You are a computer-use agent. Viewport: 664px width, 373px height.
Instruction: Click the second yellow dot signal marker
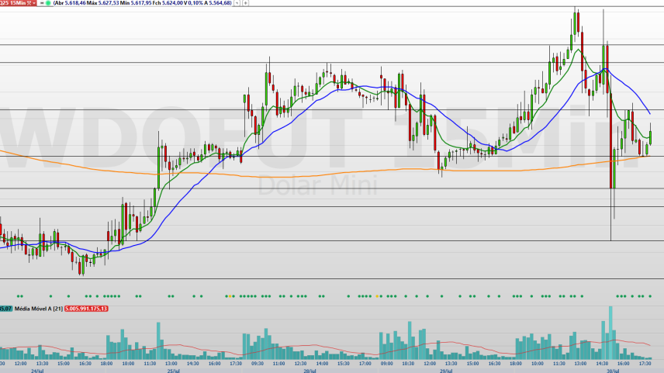point(377,296)
